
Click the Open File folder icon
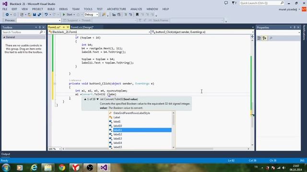(29, 15)
